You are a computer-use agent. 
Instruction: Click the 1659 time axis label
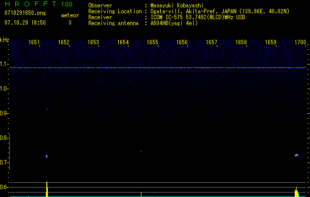[x=271, y=42]
